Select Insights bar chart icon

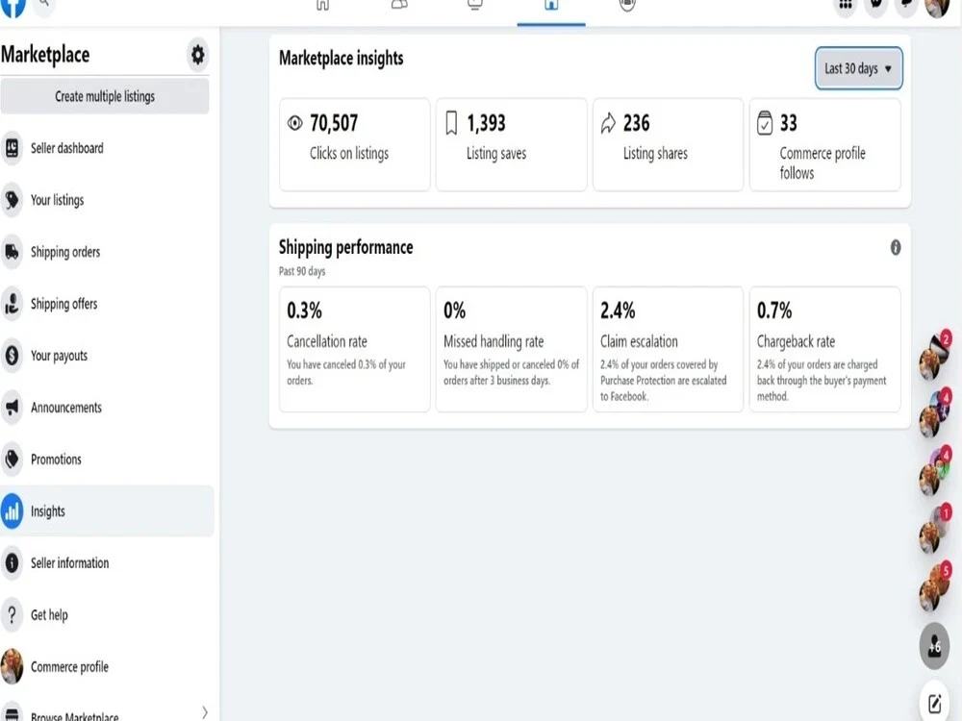(12, 511)
